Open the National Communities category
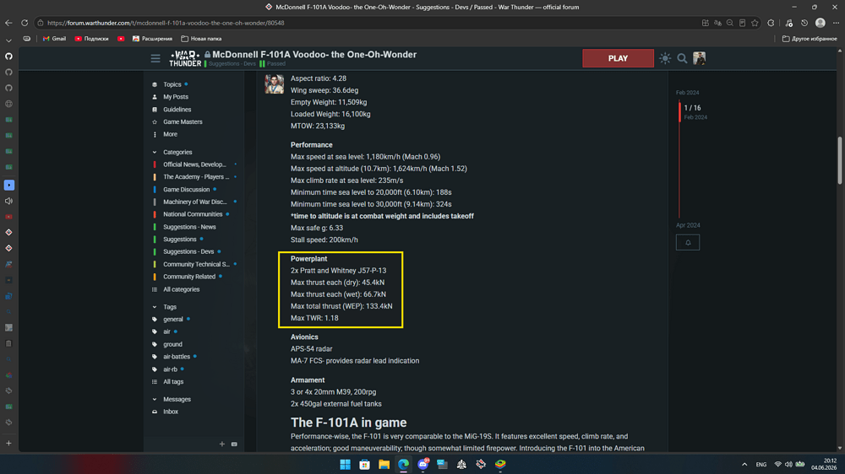Screen dimensions: 845x474 pos(193,214)
